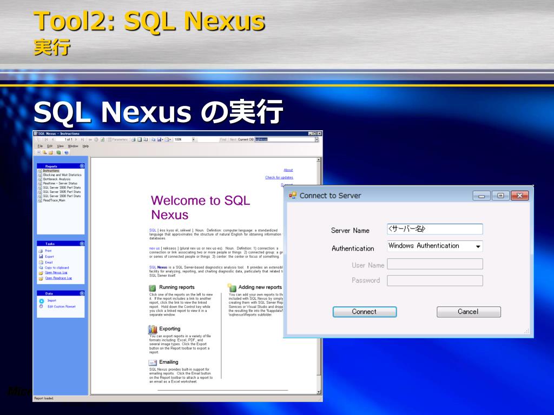Open the Current DB dropdown
The height and width of the screenshot is (415, 554).
click(x=316, y=139)
